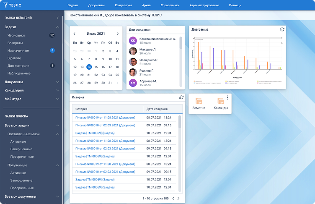Refresh the История widget
The height and width of the screenshot is (204, 315).
(181, 97)
